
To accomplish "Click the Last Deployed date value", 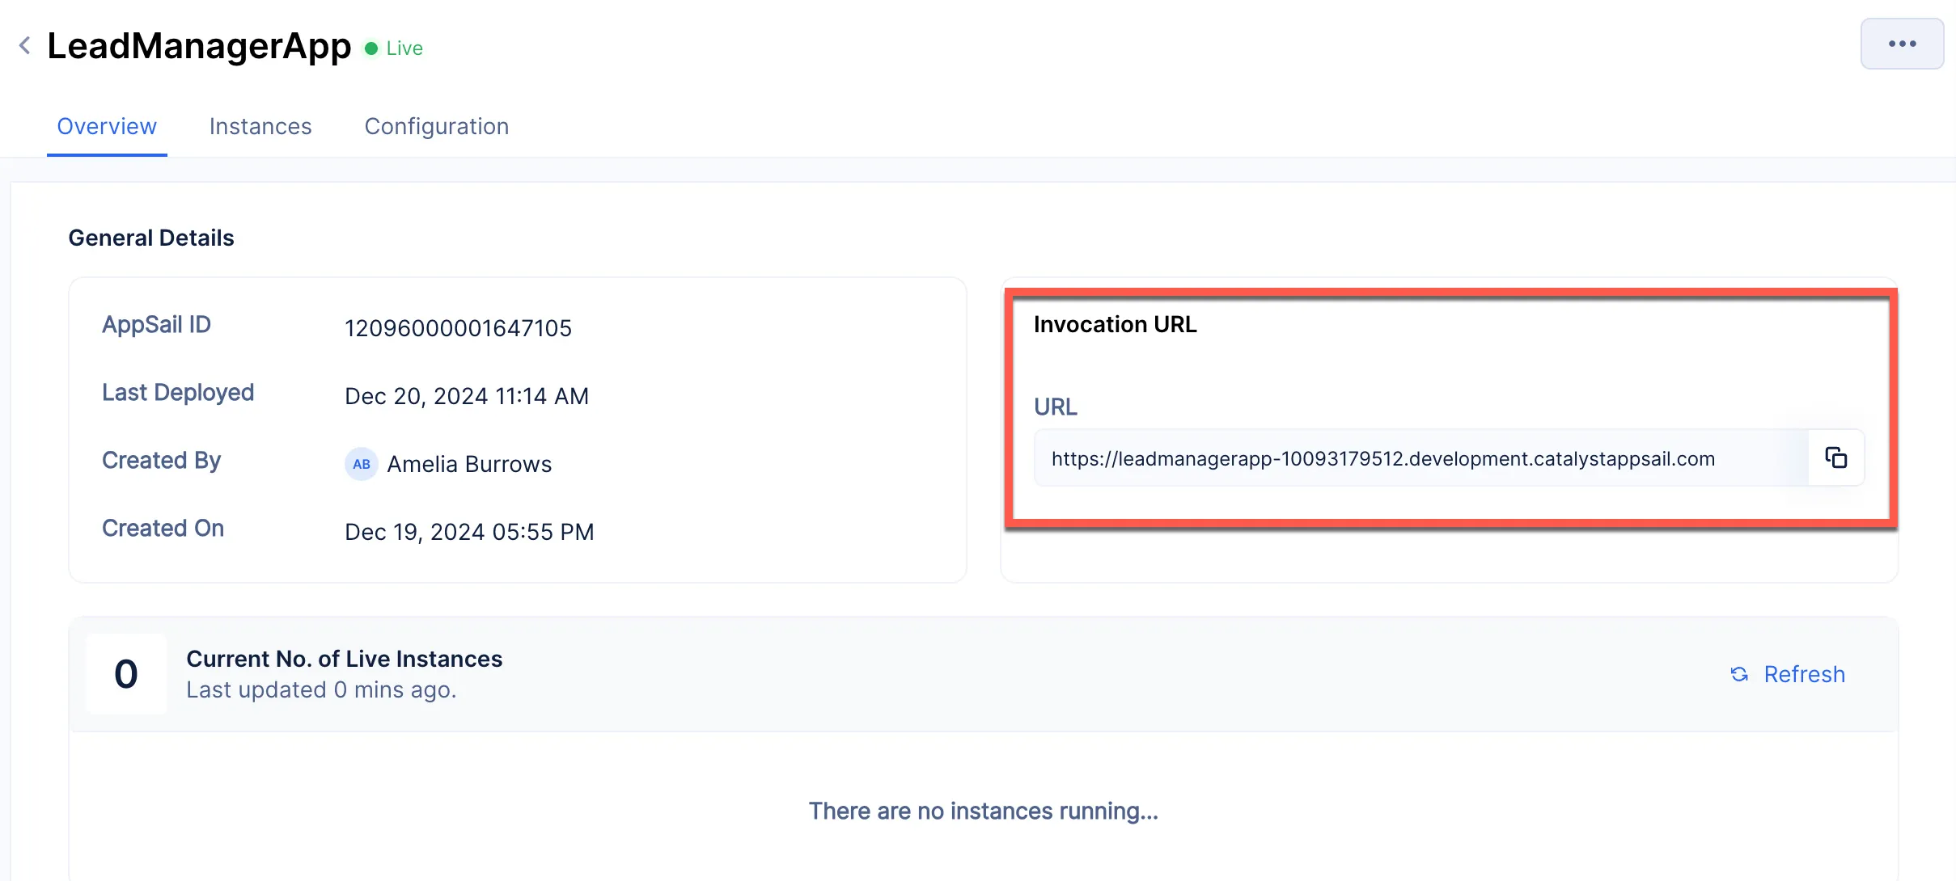I will coord(467,396).
